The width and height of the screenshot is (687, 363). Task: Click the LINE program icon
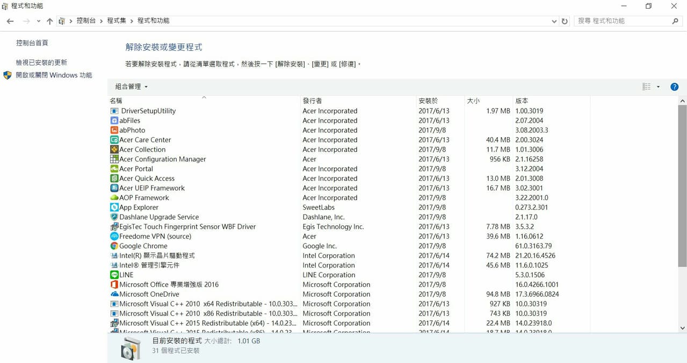pyautogui.click(x=114, y=275)
